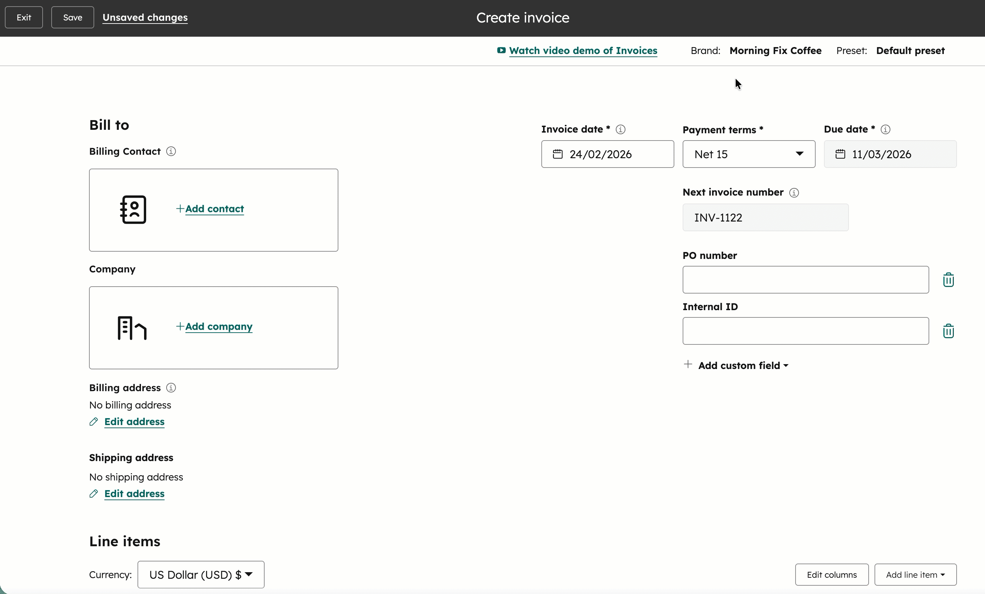Open the Add line item dropdown
This screenshot has width=985, height=594.
point(915,574)
